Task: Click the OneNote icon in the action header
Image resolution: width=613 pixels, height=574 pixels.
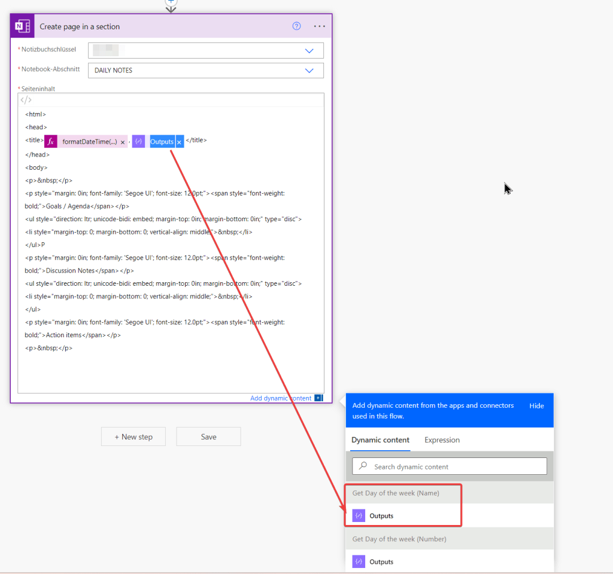Action: pyautogui.click(x=23, y=26)
